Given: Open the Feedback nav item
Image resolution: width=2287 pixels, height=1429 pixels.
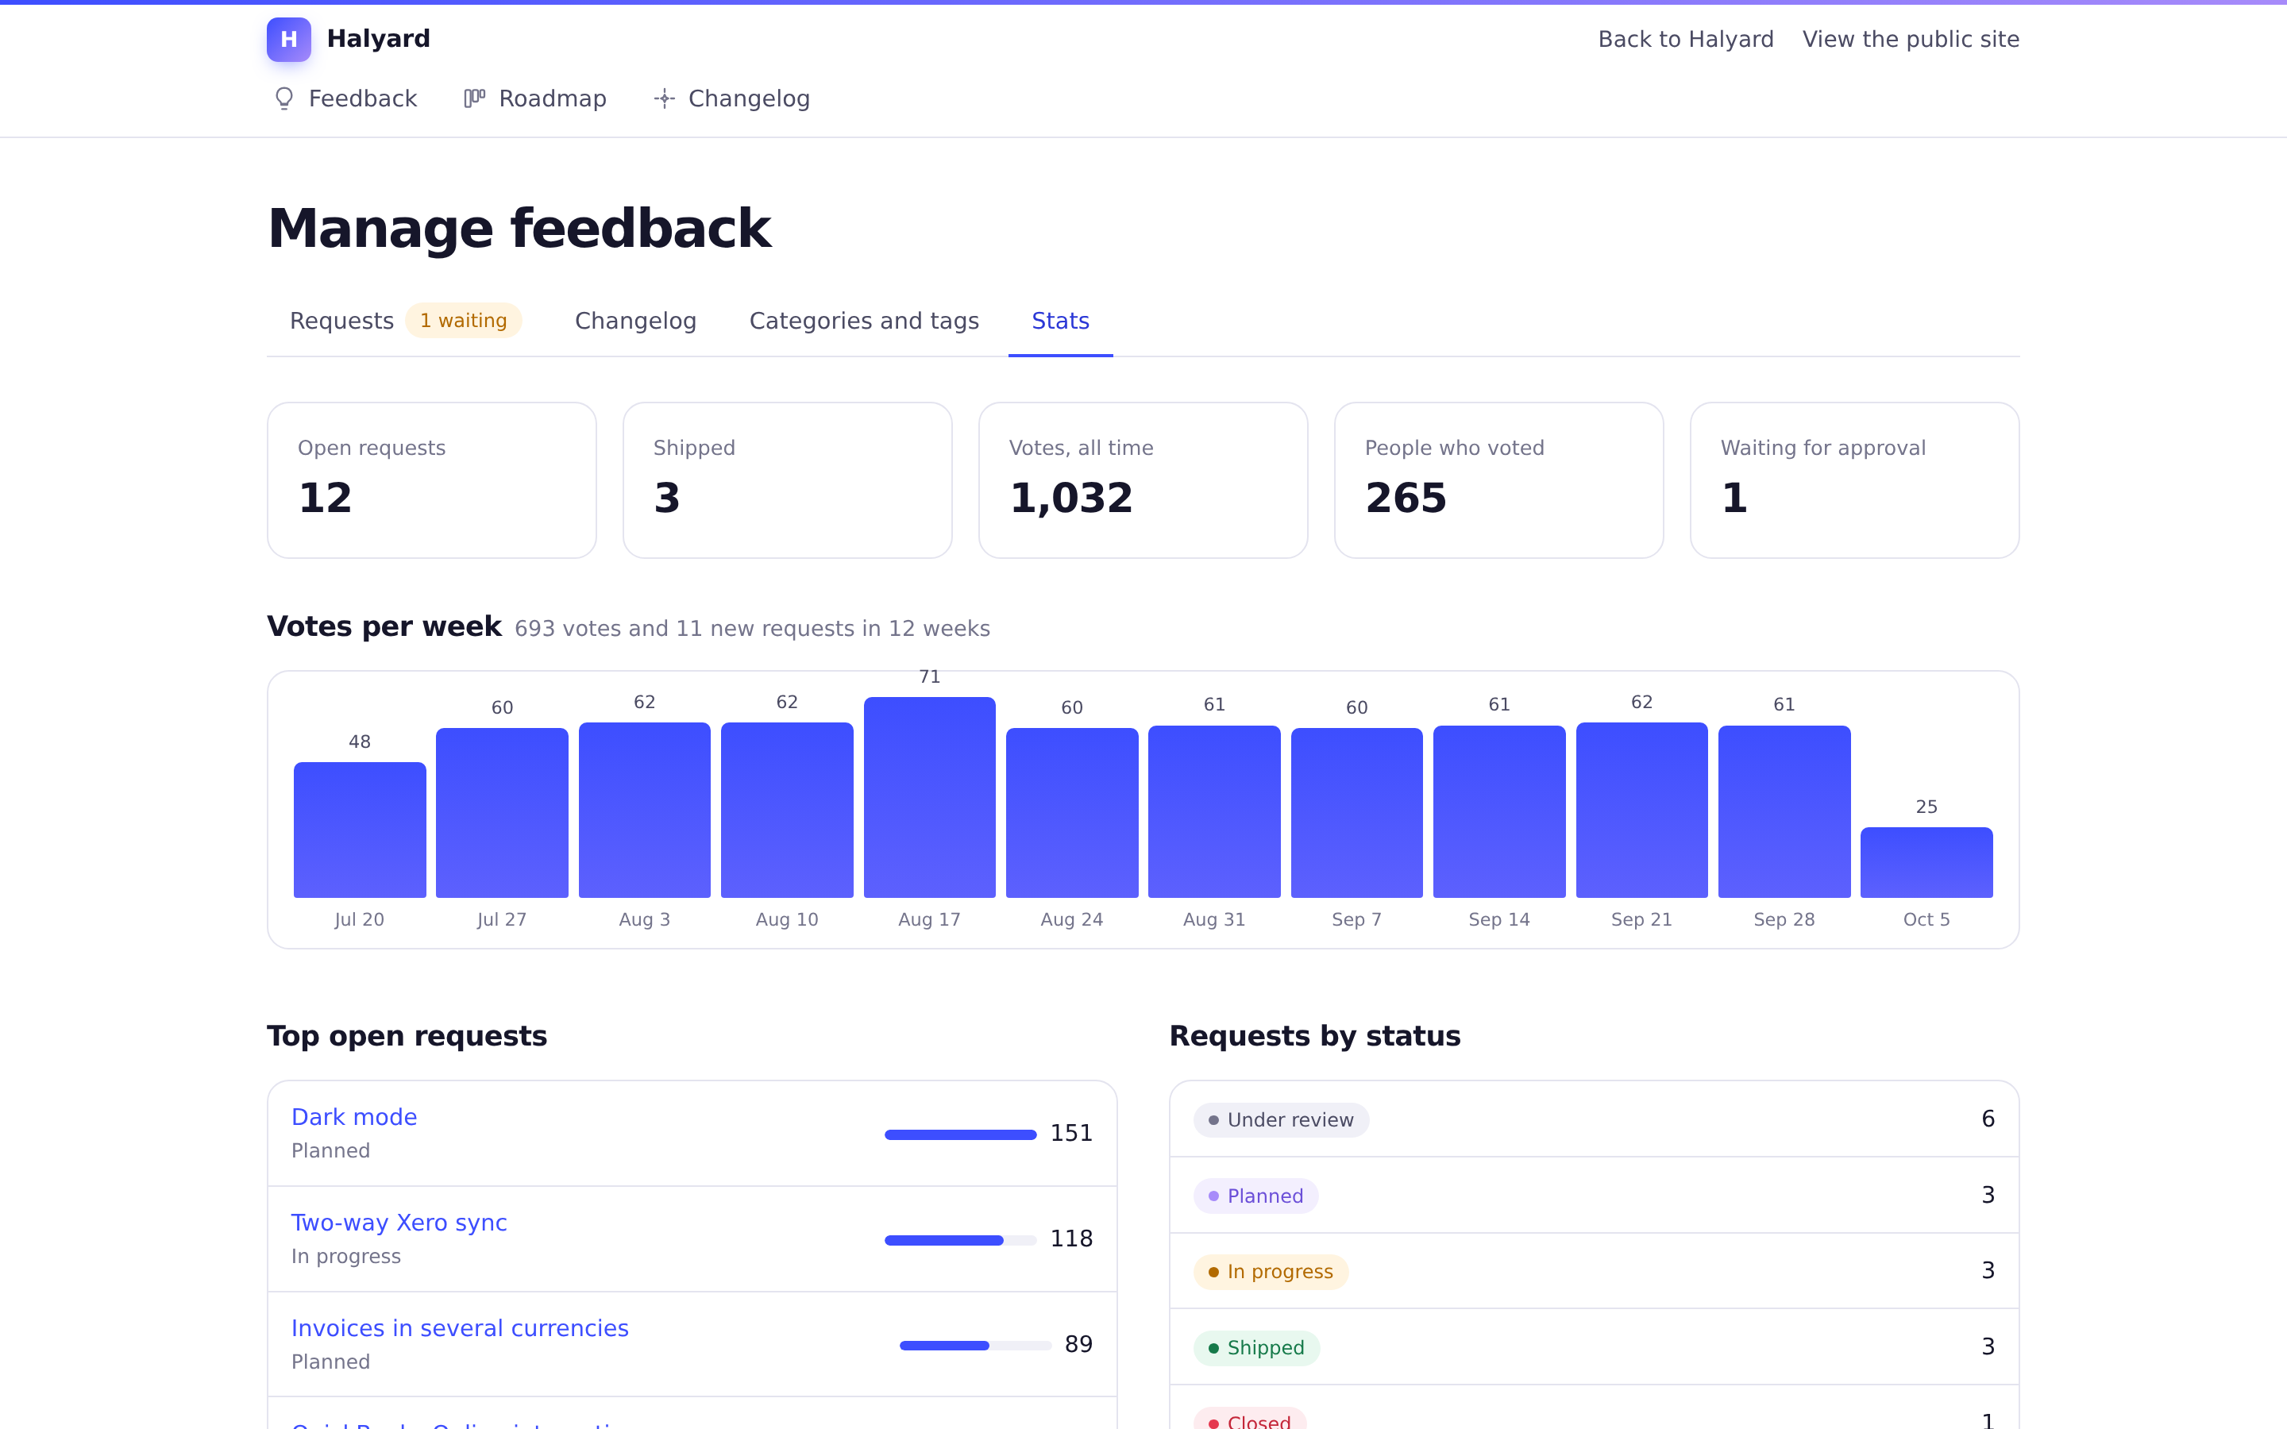Looking at the screenshot, I should coord(345,98).
